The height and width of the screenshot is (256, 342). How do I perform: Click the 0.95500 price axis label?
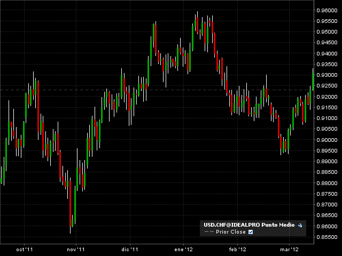tap(327, 21)
